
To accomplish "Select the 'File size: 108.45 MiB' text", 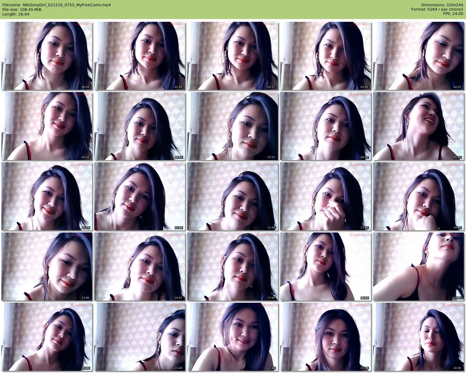I will [22, 10].
